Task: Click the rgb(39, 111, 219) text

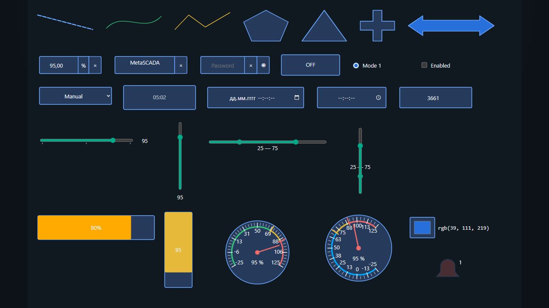Action: click(464, 228)
